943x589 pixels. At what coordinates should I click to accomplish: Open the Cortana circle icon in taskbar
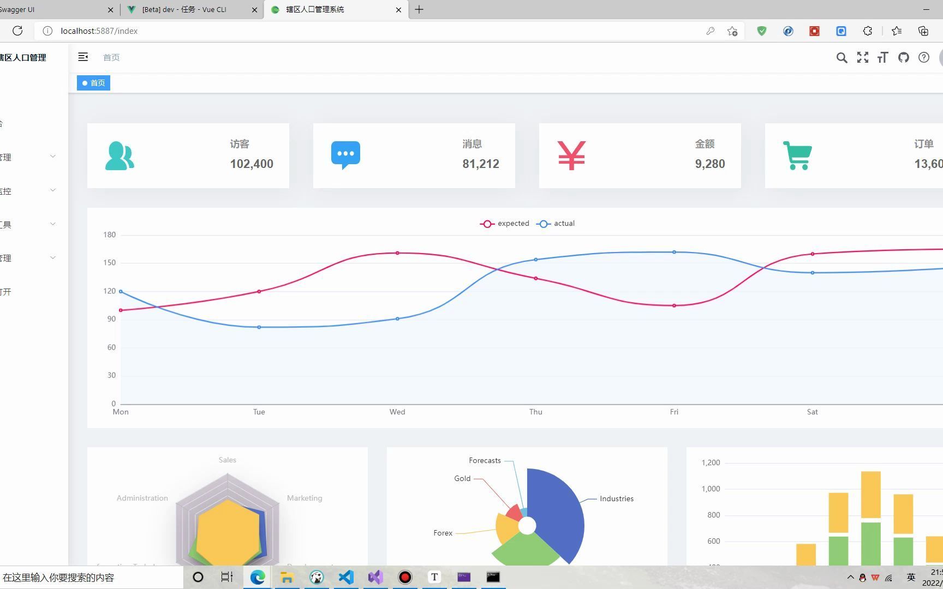[x=198, y=577]
